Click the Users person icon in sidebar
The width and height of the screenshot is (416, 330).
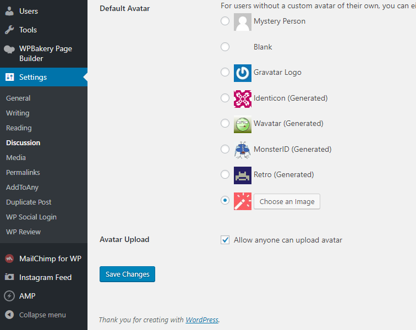click(x=9, y=11)
